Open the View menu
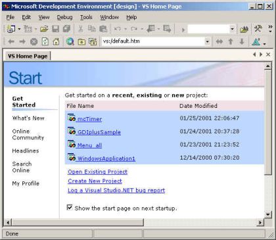This screenshot has height=240, width=276. coord(44,17)
